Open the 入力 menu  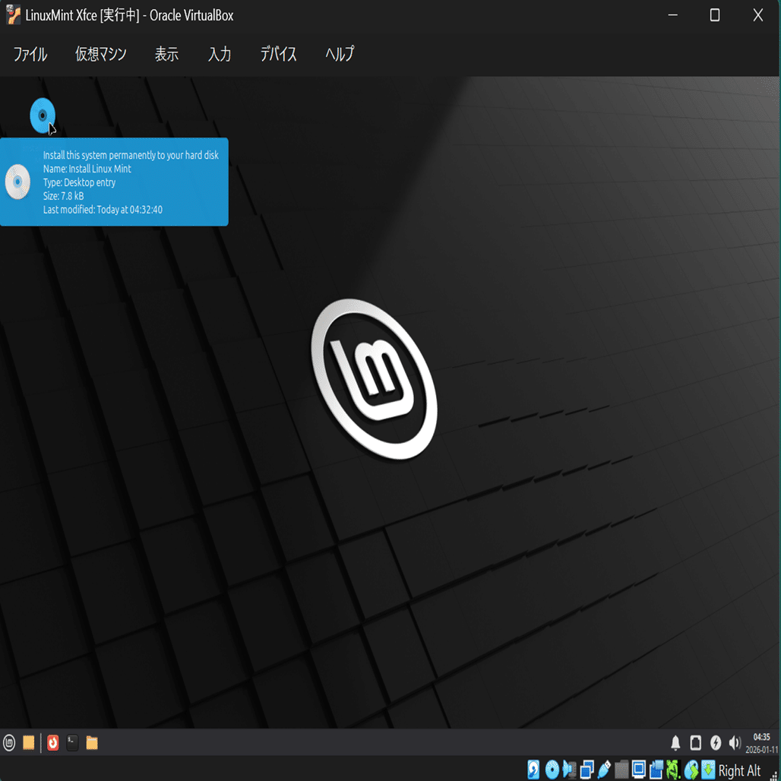pos(220,54)
